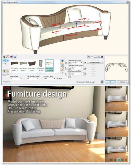Select the highlighted teal color swatch

tap(119, 160)
